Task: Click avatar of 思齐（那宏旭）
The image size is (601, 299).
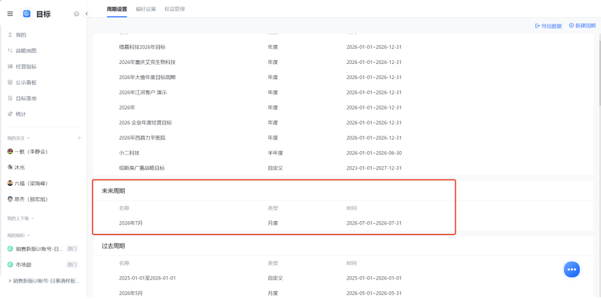Action: (x=10, y=199)
